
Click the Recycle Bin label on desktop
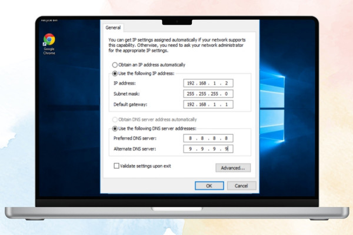pos(49,21)
